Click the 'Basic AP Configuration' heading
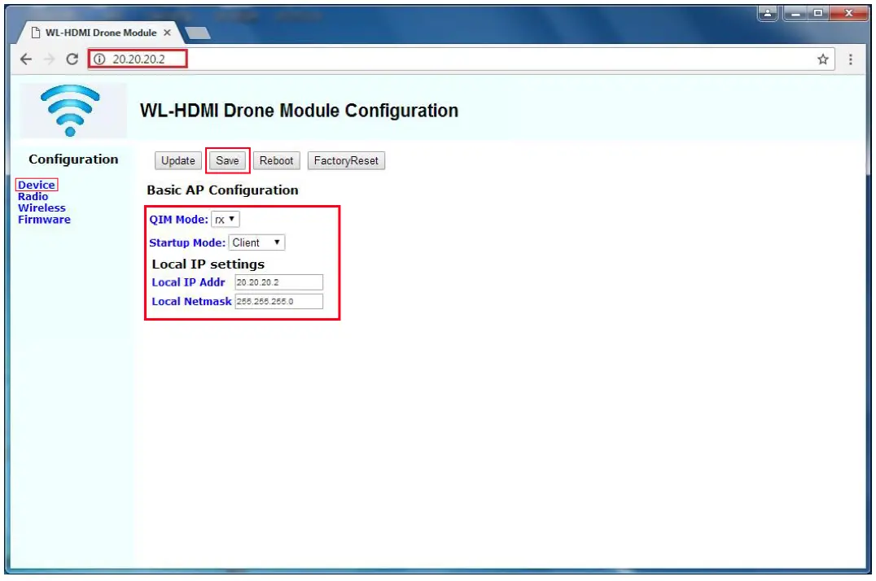Viewport: 876px width, 581px height. click(222, 190)
